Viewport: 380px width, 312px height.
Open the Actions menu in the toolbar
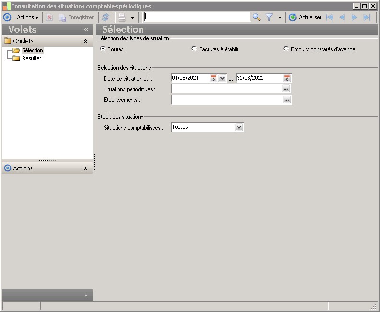[27, 17]
